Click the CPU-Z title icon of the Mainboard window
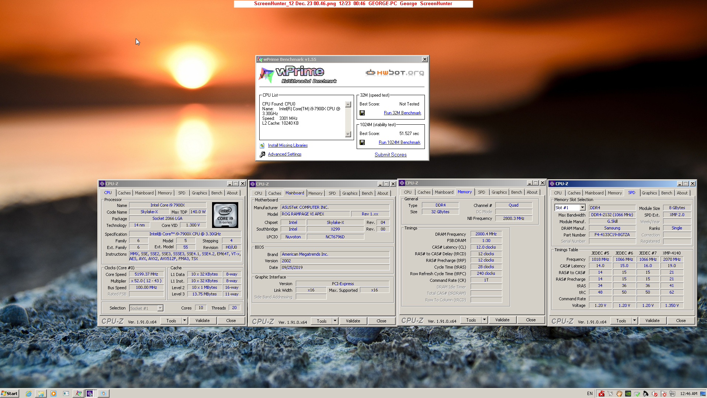Viewport: 707px width, 398px height. coord(252,184)
